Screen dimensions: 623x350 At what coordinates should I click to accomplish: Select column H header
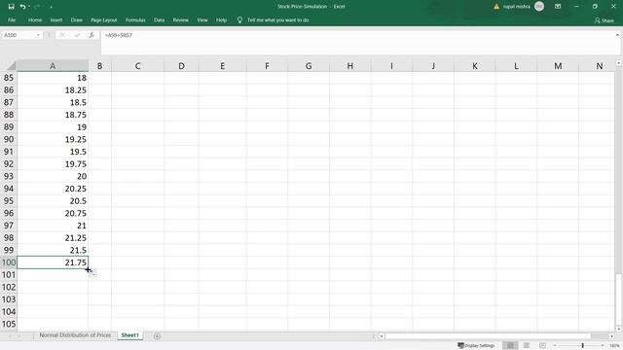(350, 66)
